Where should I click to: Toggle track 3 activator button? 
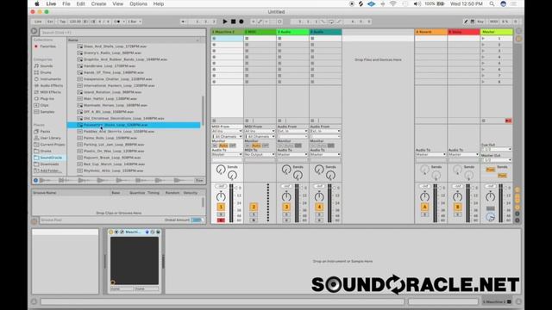[286, 207]
